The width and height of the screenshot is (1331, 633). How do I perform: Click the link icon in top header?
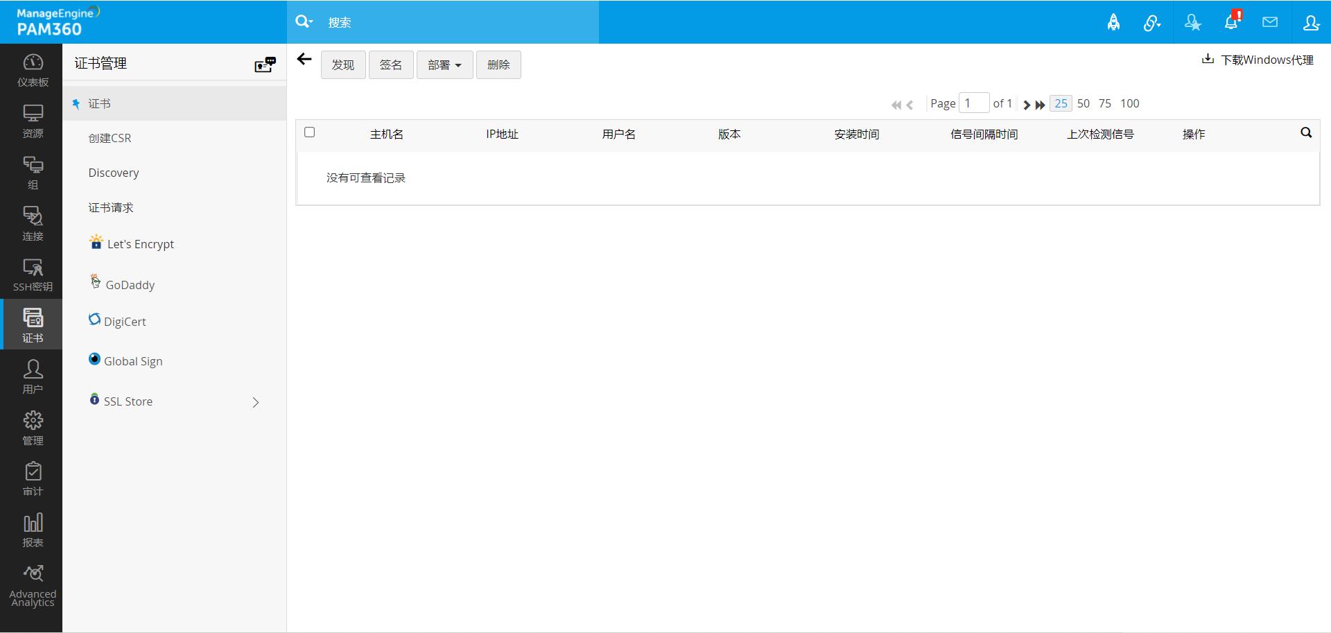1151,23
